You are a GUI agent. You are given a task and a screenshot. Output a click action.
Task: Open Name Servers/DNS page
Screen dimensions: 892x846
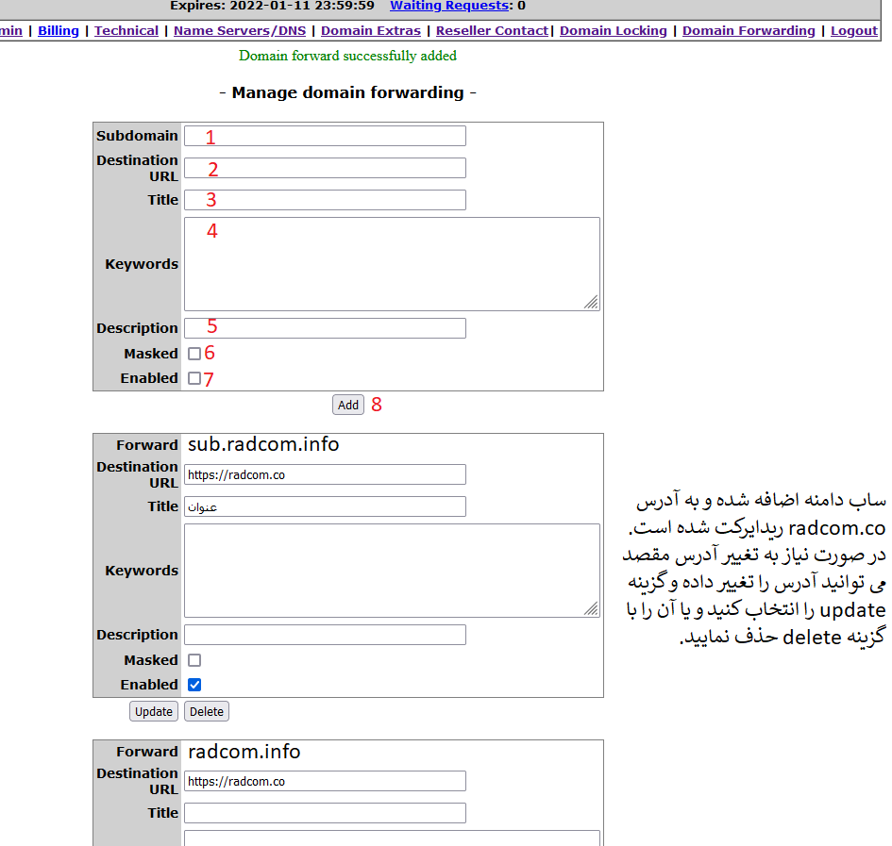(240, 30)
